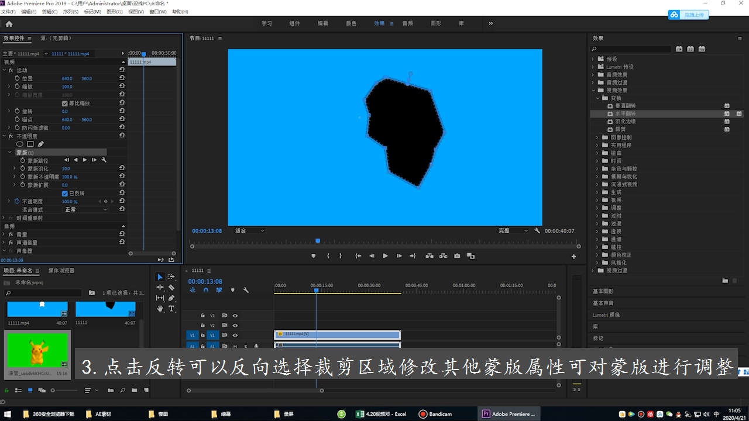This screenshot has height=421, width=749.
Task: Collapse the mask (1) group
Action: point(10,152)
